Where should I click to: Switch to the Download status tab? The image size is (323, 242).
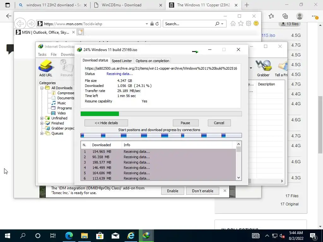pos(95,60)
